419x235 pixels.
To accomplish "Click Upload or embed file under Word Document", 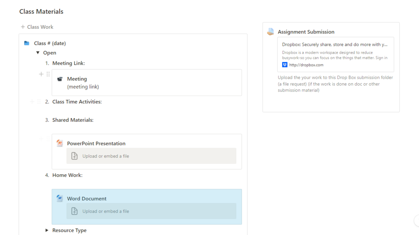I will 105,211.
